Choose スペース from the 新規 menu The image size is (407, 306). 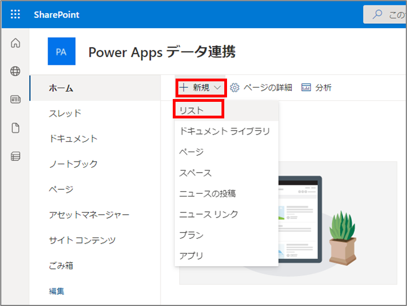click(226, 173)
